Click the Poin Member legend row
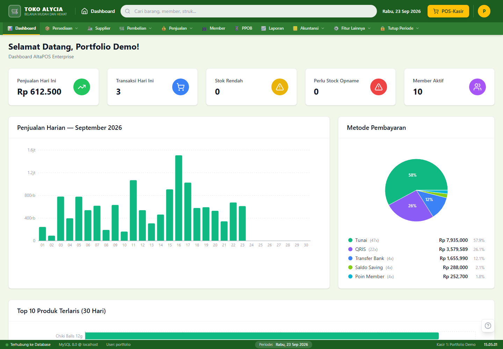503x349 pixels. [x=416, y=276]
